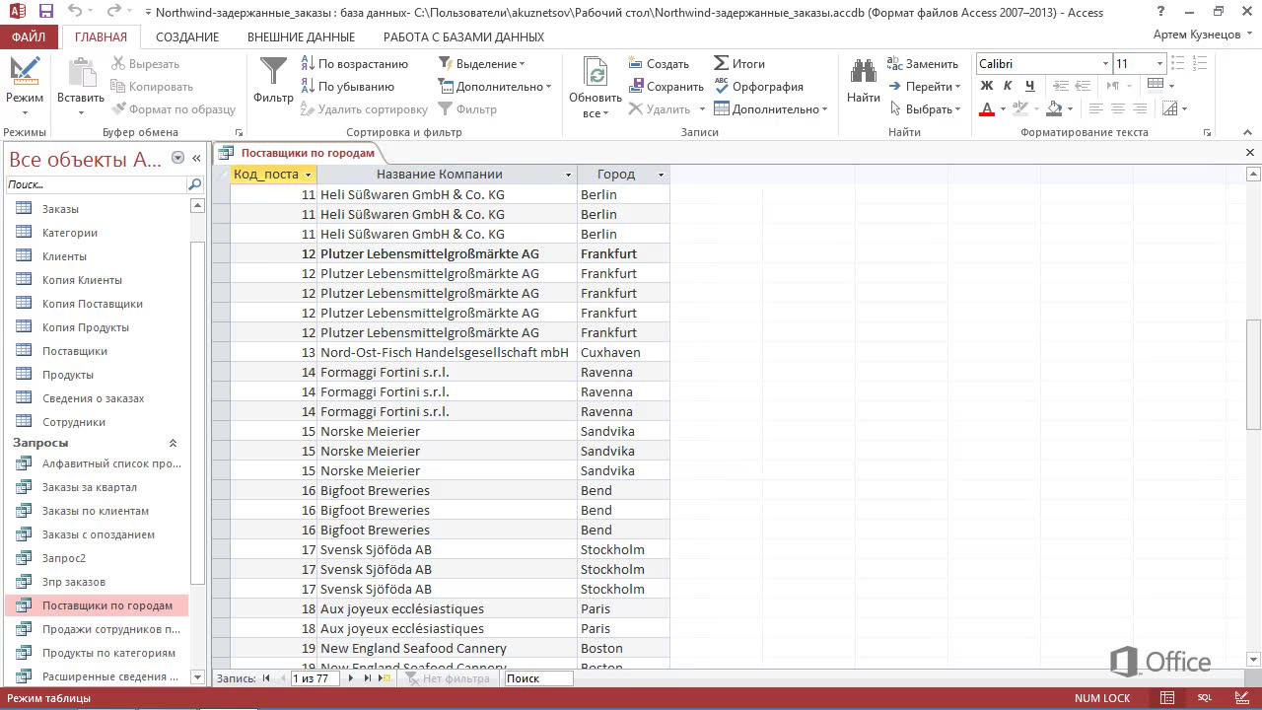
Task: Switch to the СОЗДАНИЕ ribbon tab
Action: coord(187,36)
